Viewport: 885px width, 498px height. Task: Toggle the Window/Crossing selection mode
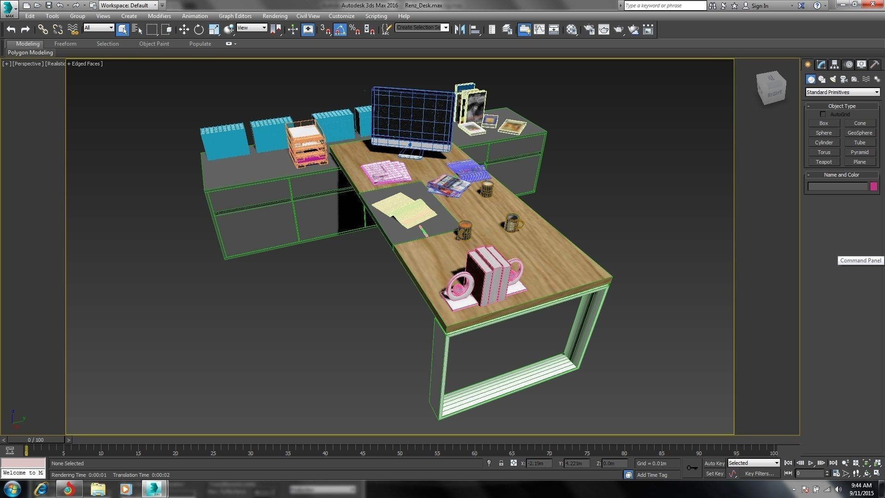[x=167, y=30]
